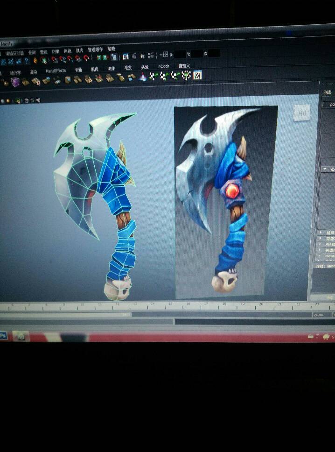Open the 列表 menu in attribute panel

pos(328,92)
